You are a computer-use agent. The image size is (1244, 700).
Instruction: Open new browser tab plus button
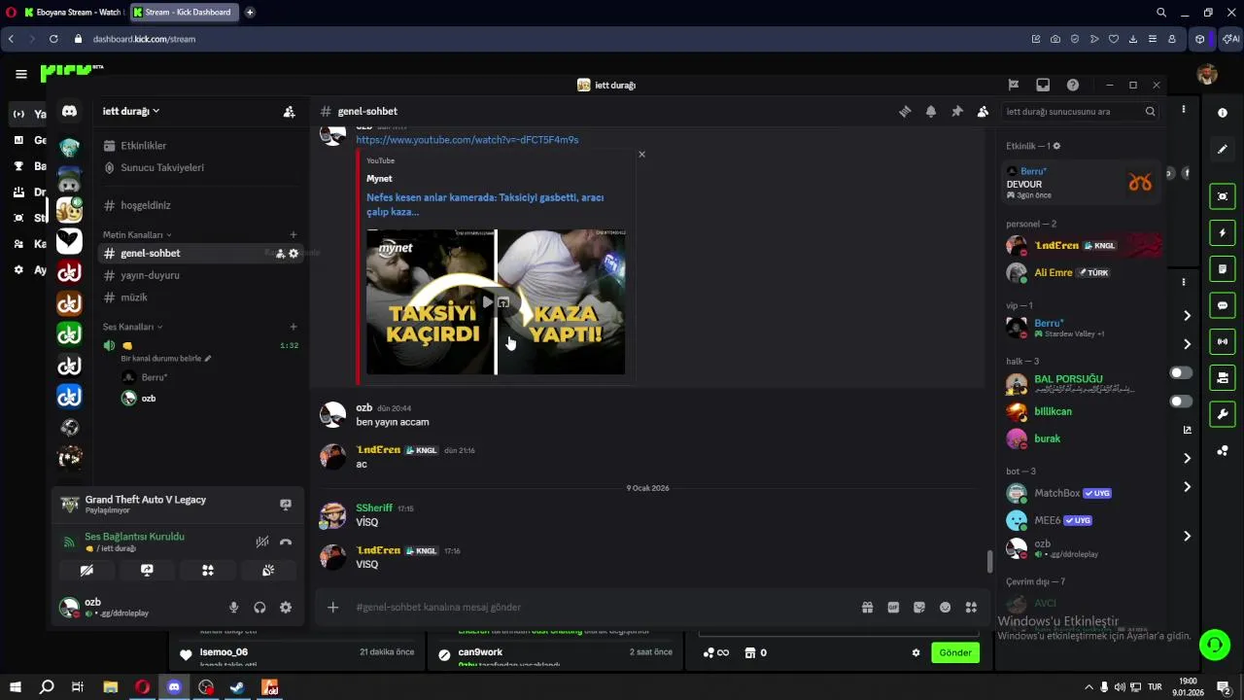[x=250, y=13]
